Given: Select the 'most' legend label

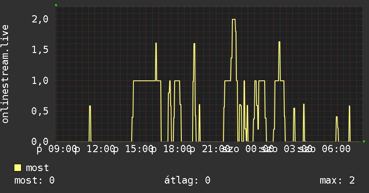Looking at the screenshot, I should click(37, 168).
